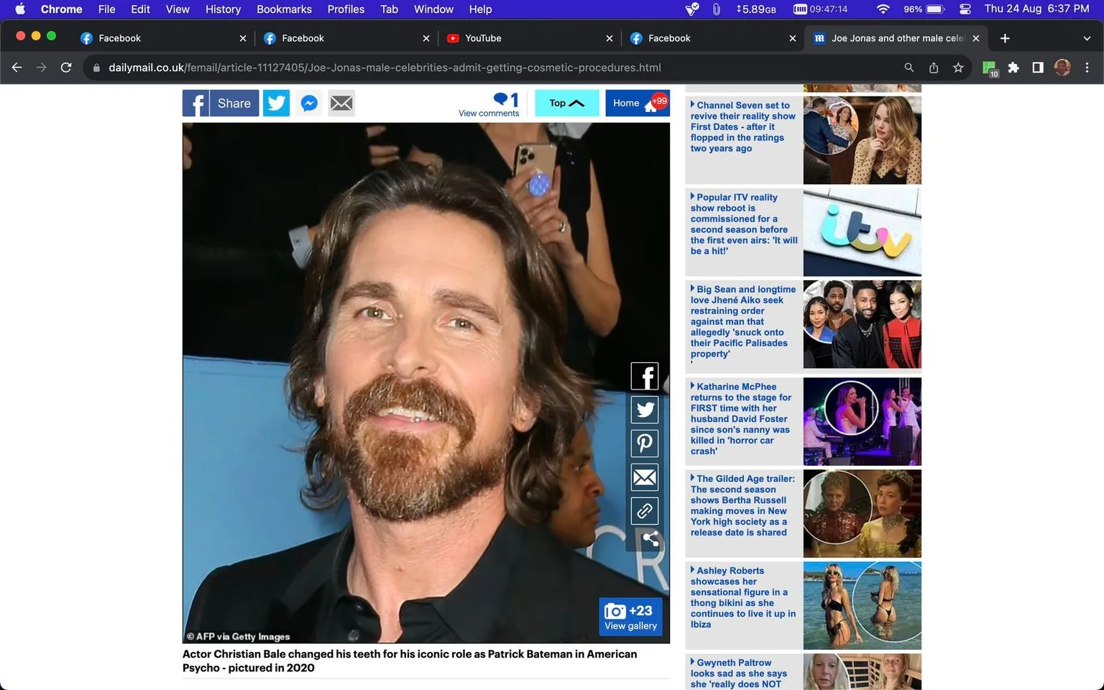Share article via Facebook Share button
This screenshot has height=690, width=1104.
pos(221,103)
